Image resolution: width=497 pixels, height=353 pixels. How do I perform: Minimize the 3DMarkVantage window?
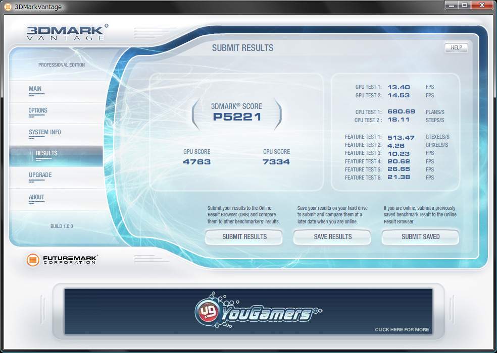coord(452,6)
